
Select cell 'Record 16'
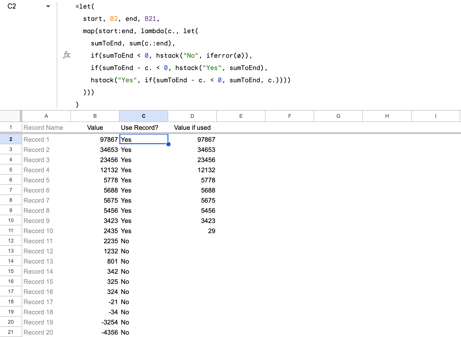pos(46,292)
